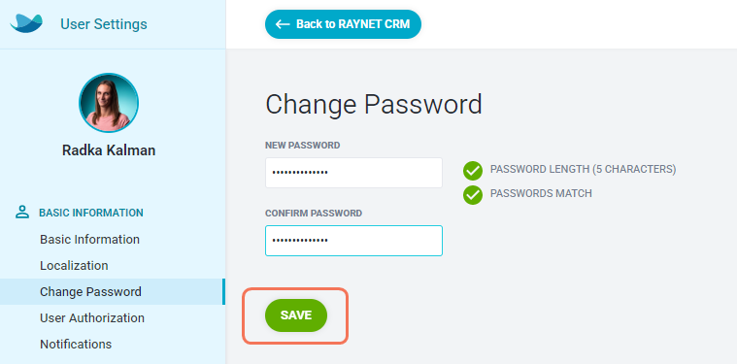Open Basic Information settings page

[x=89, y=240]
